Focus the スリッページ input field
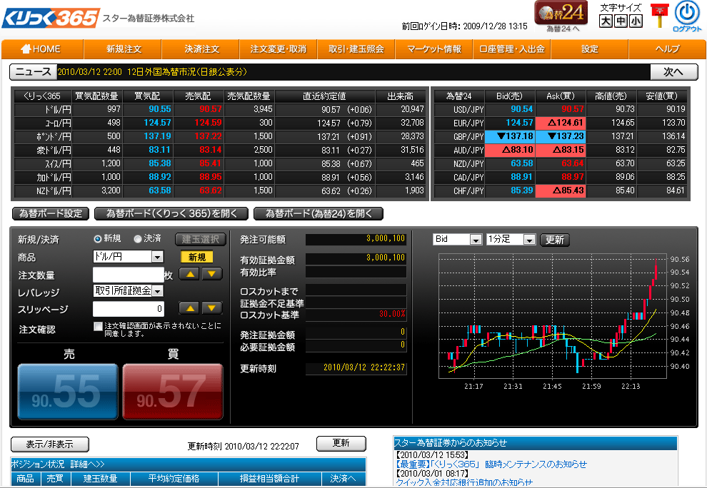The image size is (707, 488). [128, 309]
